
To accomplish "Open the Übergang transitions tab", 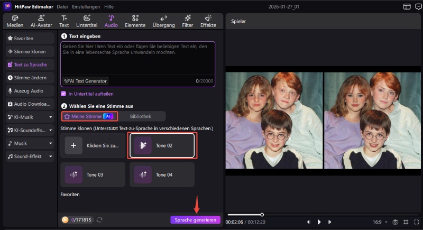I will [x=163, y=21].
